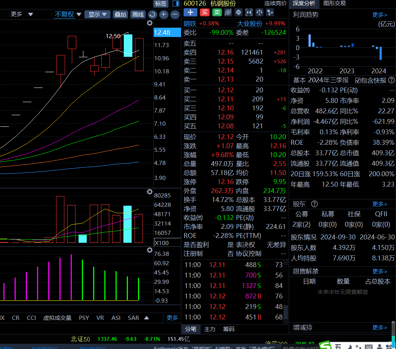Open main K-line chart gear settings

pos(150,23)
